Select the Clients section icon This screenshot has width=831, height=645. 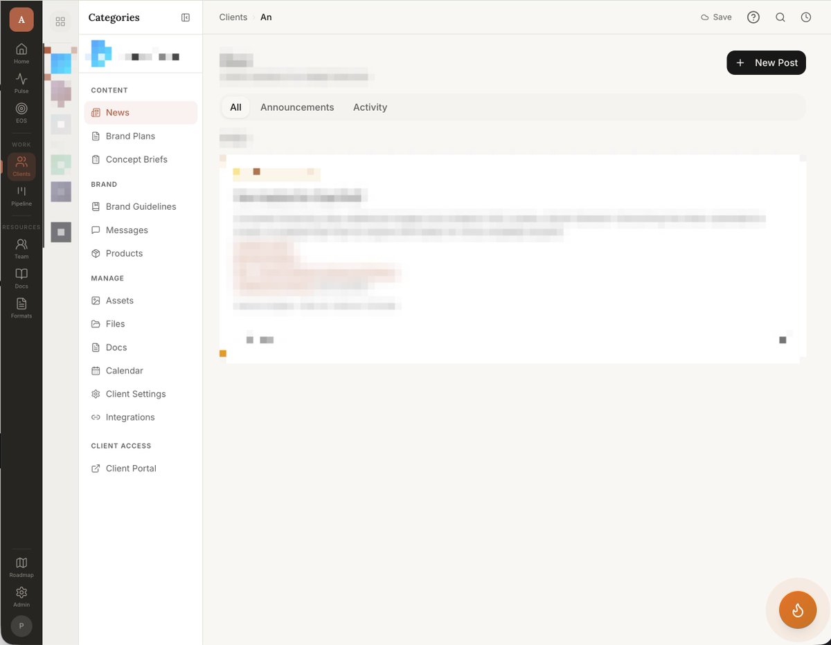(21, 166)
